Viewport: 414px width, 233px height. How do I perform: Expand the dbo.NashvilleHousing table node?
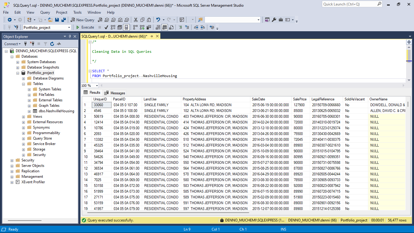click(29, 111)
